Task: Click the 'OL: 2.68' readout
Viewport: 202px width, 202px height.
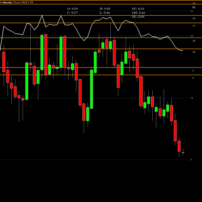Action: (x=138, y=17)
